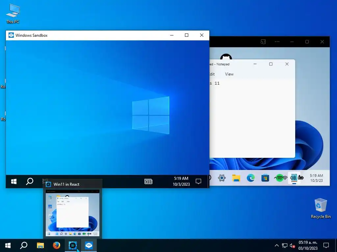Click the Sandbox clock showing 5:19 AM 10/3/2023
Image resolution: width=337 pixels, height=252 pixels.
coord(181,181)
